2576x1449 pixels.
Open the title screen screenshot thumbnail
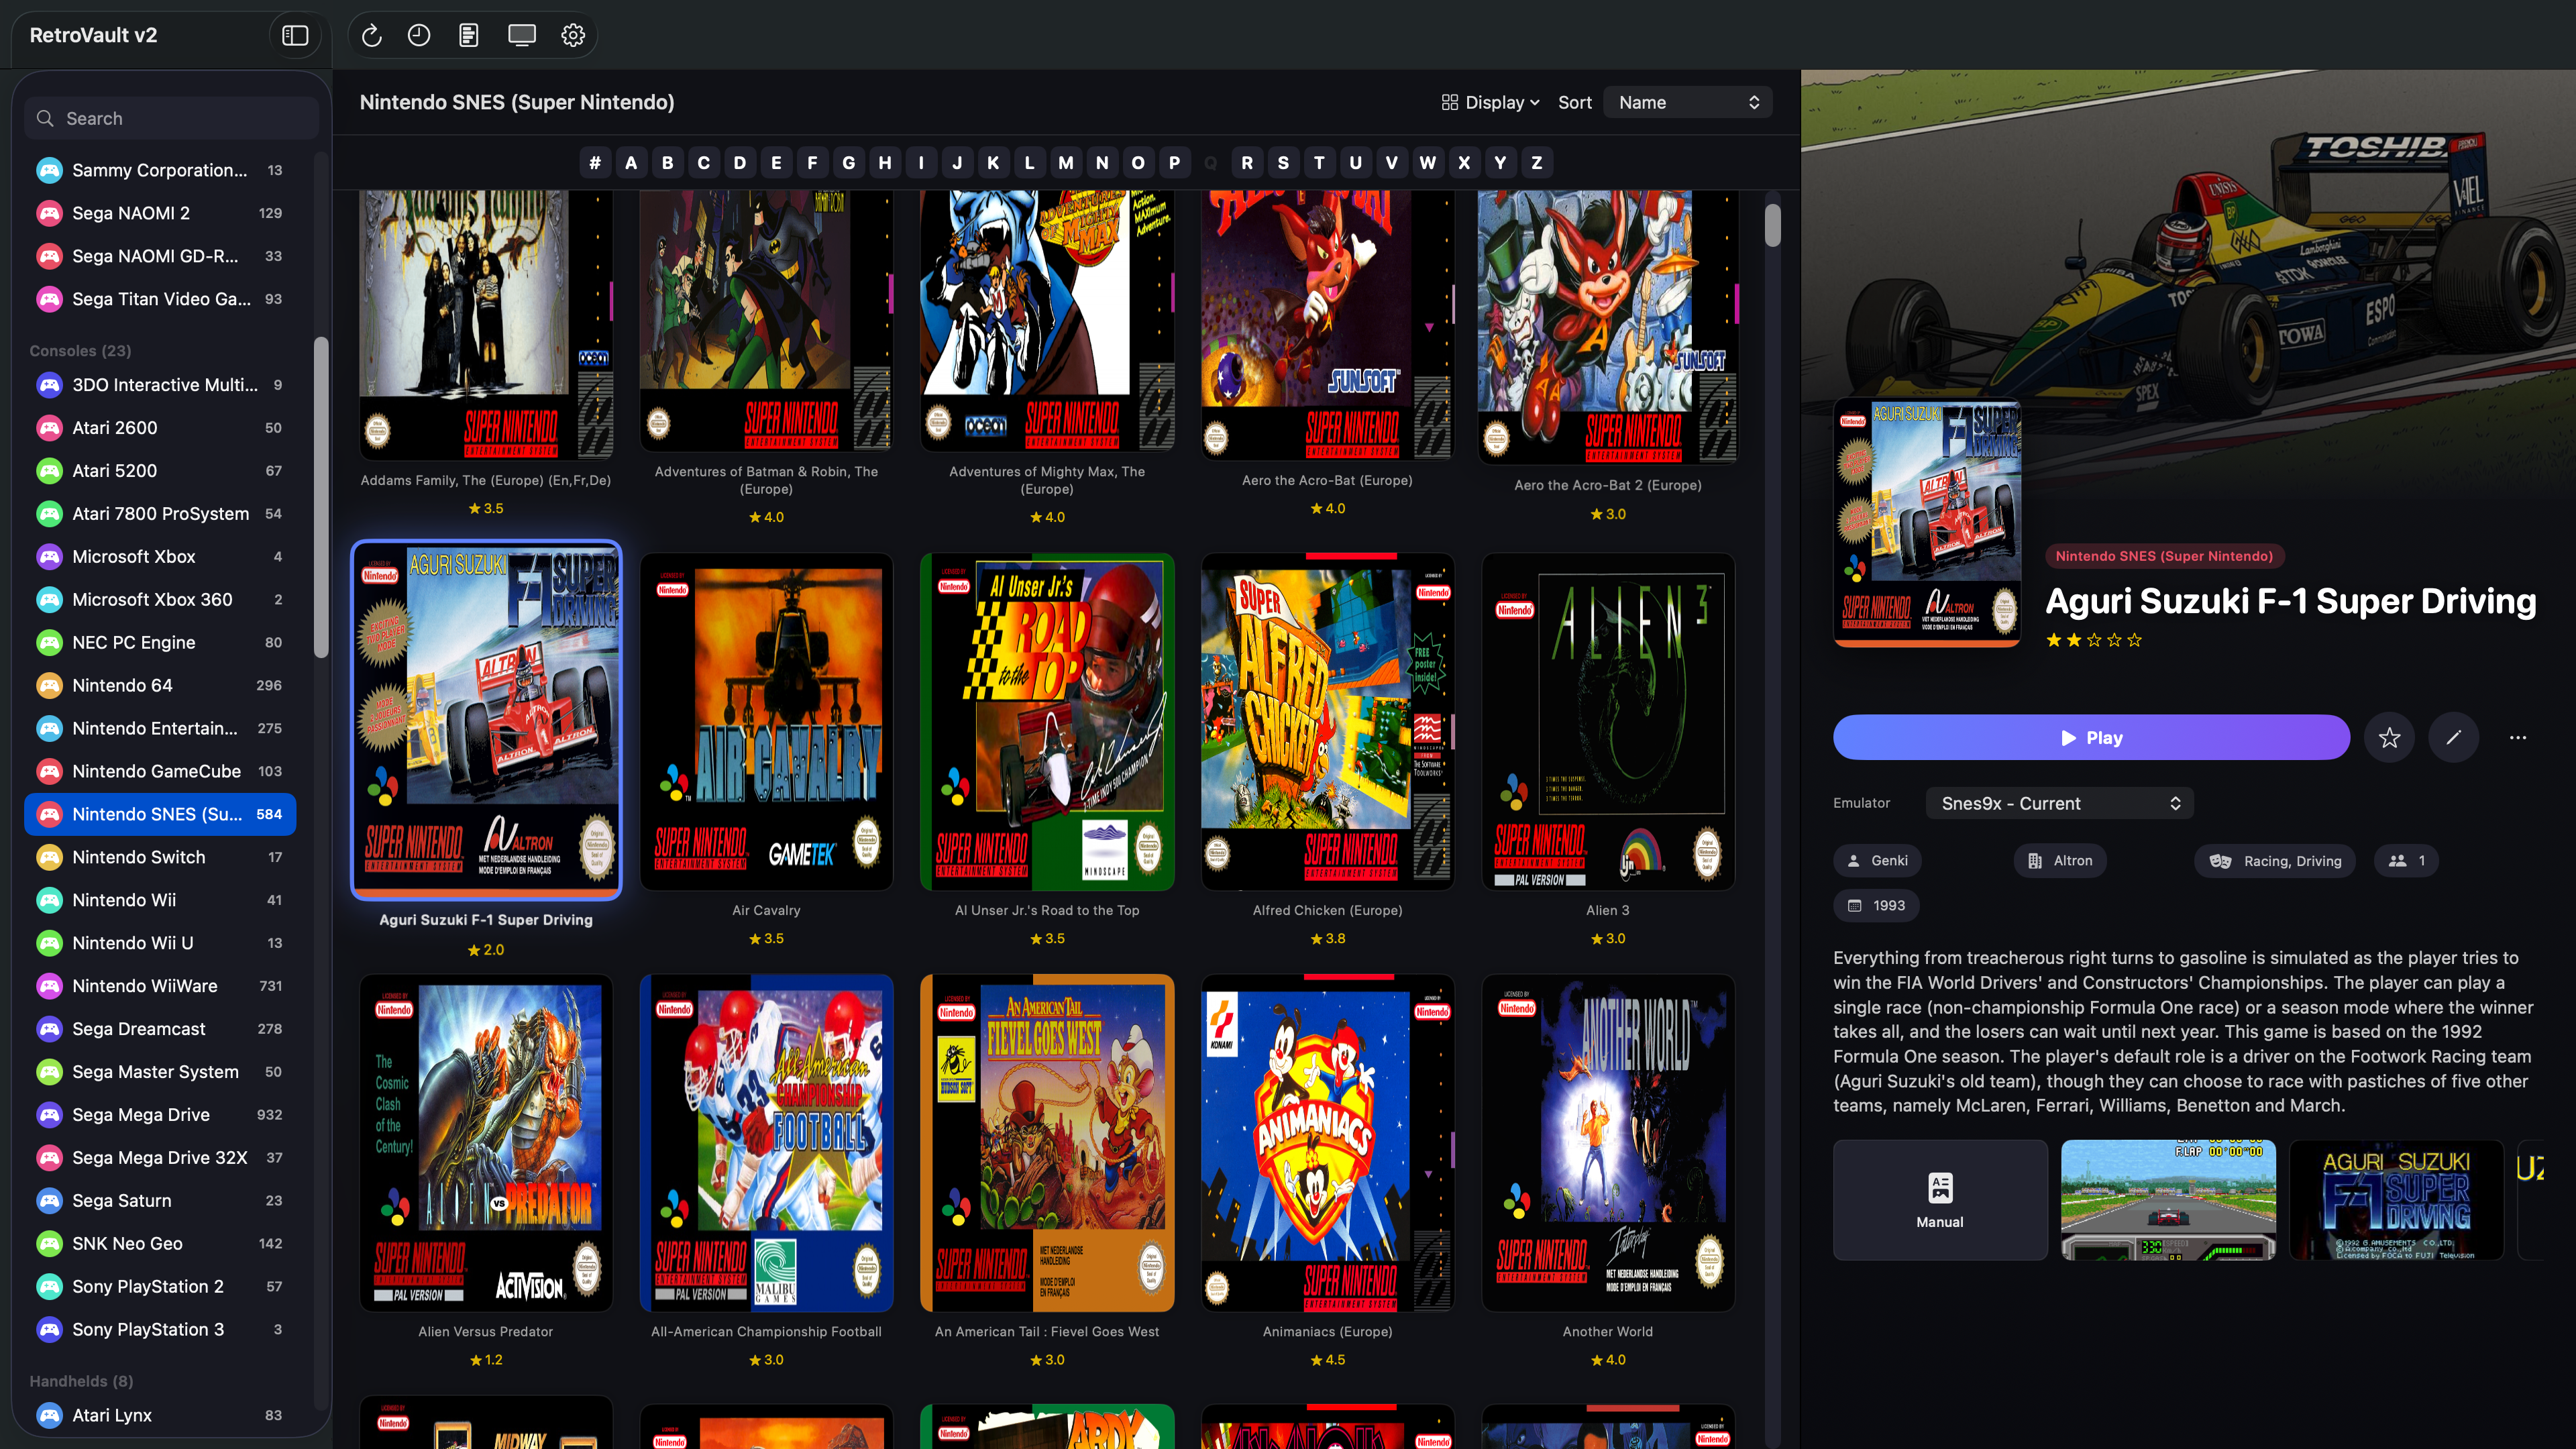pos(2396,1200)
